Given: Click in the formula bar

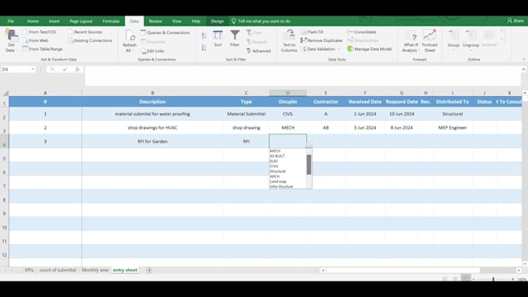Looking at the screenshot, I should (x=302, y=76).
